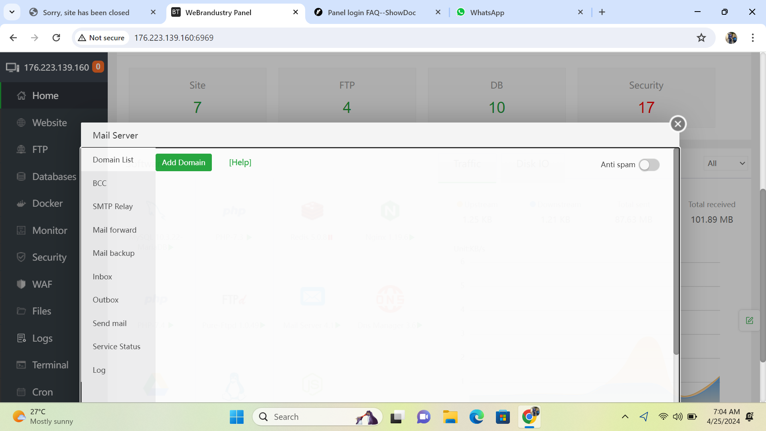The width and height of the screenshot is (766, 431).
Task: Show hidden taskbar icons
Action: click(x=625, y=416)
